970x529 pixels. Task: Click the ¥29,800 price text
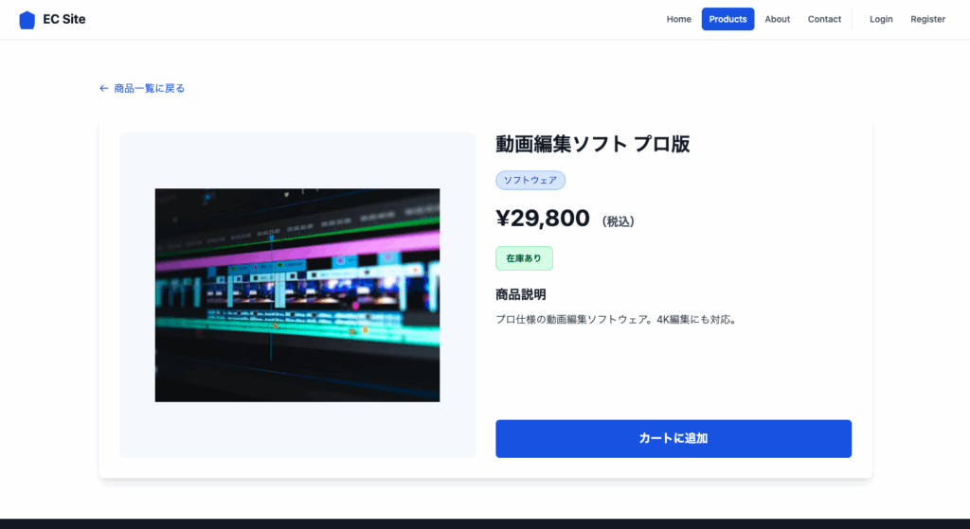543,219
